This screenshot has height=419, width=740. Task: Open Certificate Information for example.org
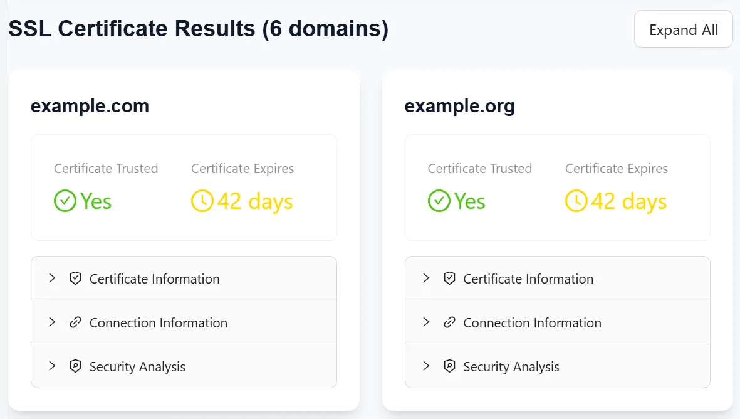coord(528,278)
